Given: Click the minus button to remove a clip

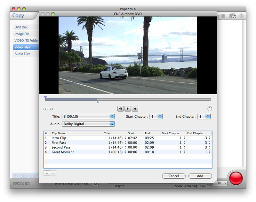Looking at the screenshot, I should point(53,173).
